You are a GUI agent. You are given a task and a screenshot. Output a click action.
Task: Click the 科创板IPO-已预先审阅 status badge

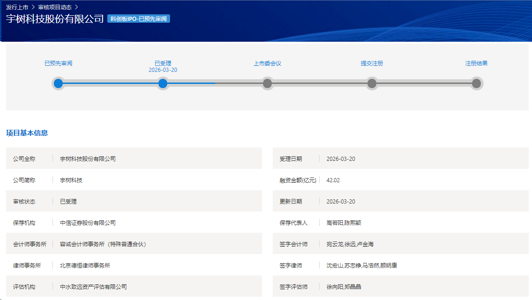[x=138, y=19]
